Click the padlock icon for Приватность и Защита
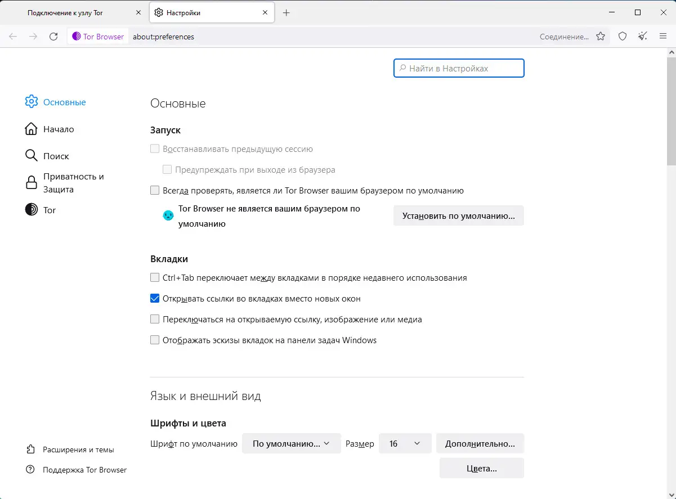 click(x=32, y=183)
